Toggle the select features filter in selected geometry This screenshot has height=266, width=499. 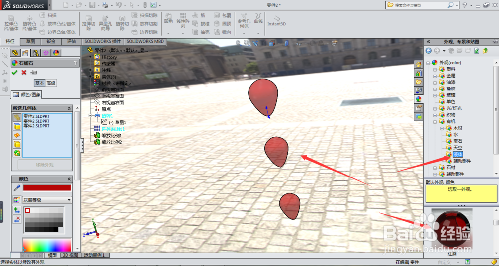point(17,153)
